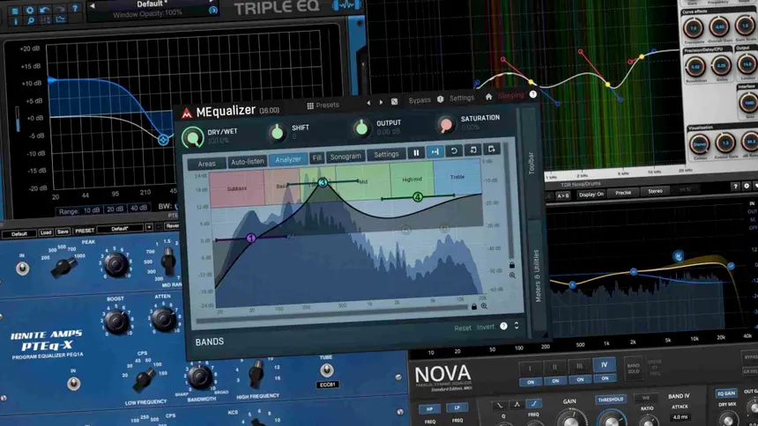758x426 pixels.
Task: Open the Triple EQ menu (three lines) icon
Action: coord(14,11)
